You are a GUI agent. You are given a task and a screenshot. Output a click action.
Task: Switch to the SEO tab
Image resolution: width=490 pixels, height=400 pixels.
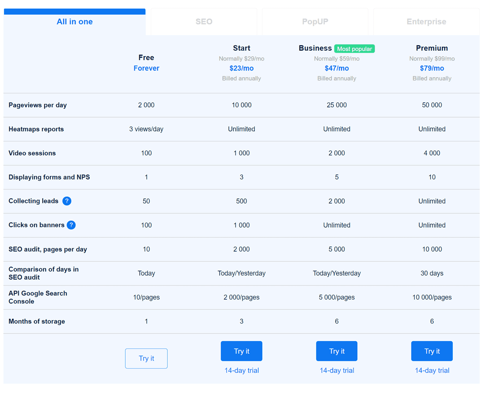203,22
